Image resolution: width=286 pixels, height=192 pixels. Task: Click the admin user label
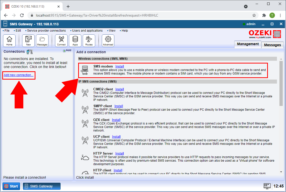(251, 24)
